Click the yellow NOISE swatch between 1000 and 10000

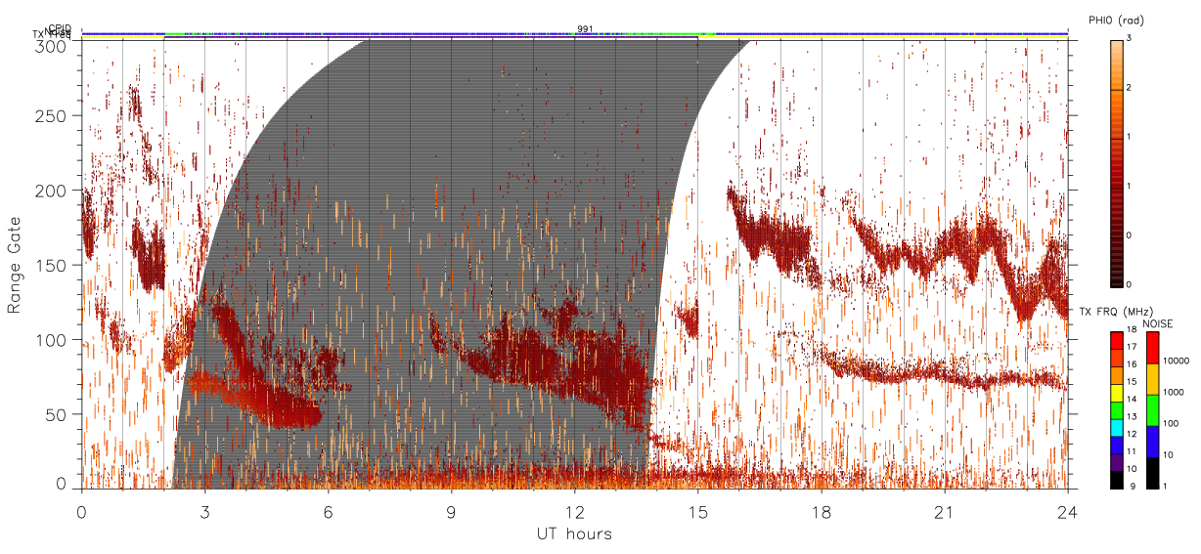[x=1152, y=379]
